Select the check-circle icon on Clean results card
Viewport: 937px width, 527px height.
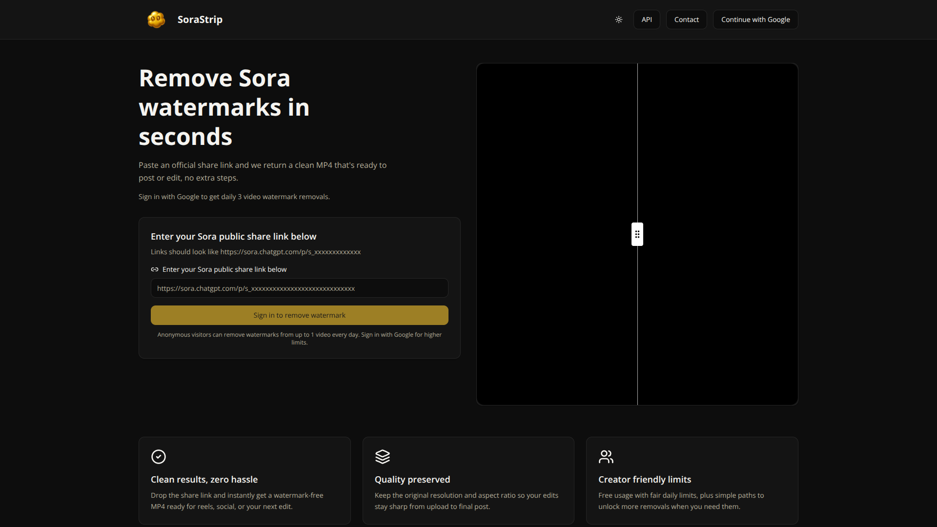158,457
